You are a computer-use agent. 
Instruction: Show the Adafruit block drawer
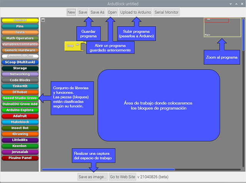(20, 116)
